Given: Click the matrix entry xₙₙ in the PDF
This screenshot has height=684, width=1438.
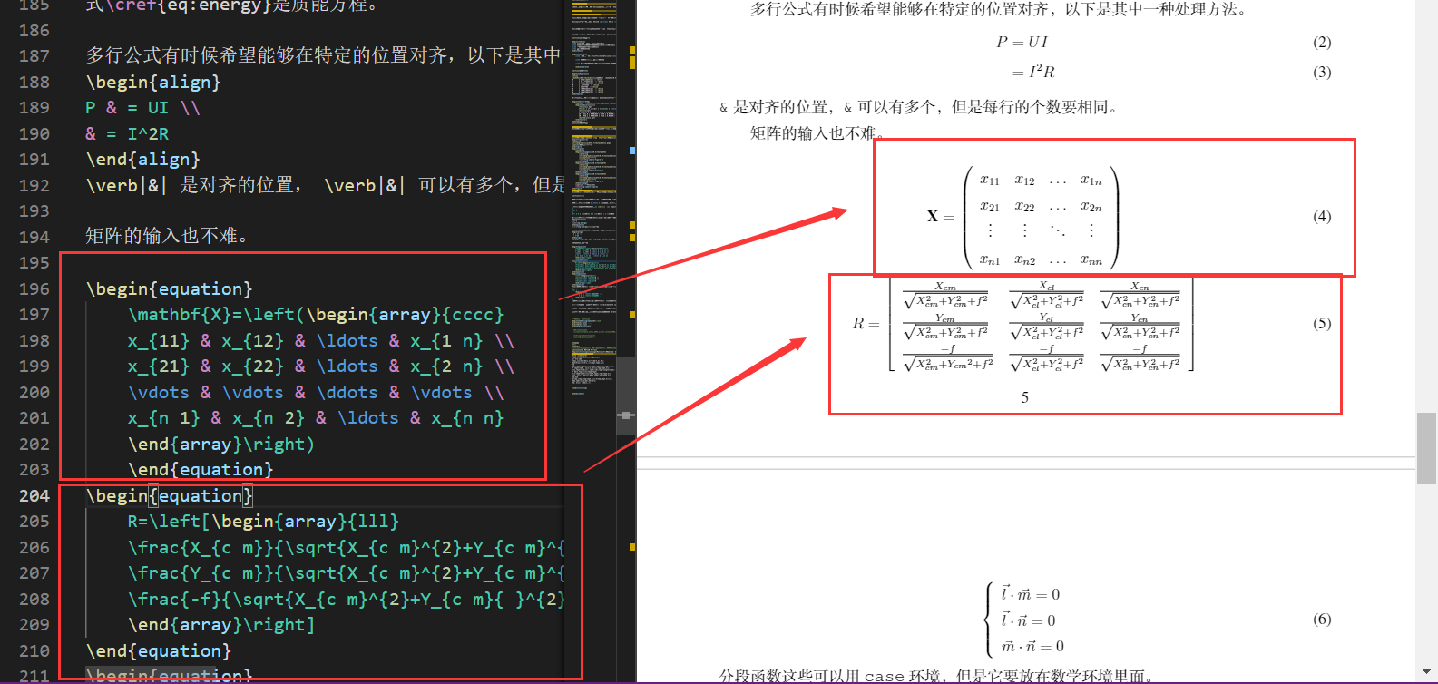Looking at the screenshot, I should click(1091, 260).
